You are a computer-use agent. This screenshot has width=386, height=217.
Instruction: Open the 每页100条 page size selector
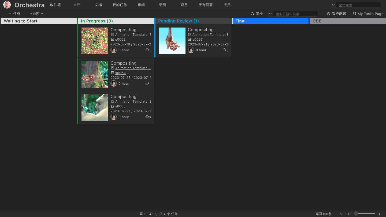click(324, 214)
